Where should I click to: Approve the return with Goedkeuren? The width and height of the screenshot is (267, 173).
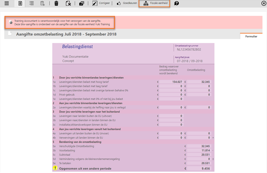point(127,3)
